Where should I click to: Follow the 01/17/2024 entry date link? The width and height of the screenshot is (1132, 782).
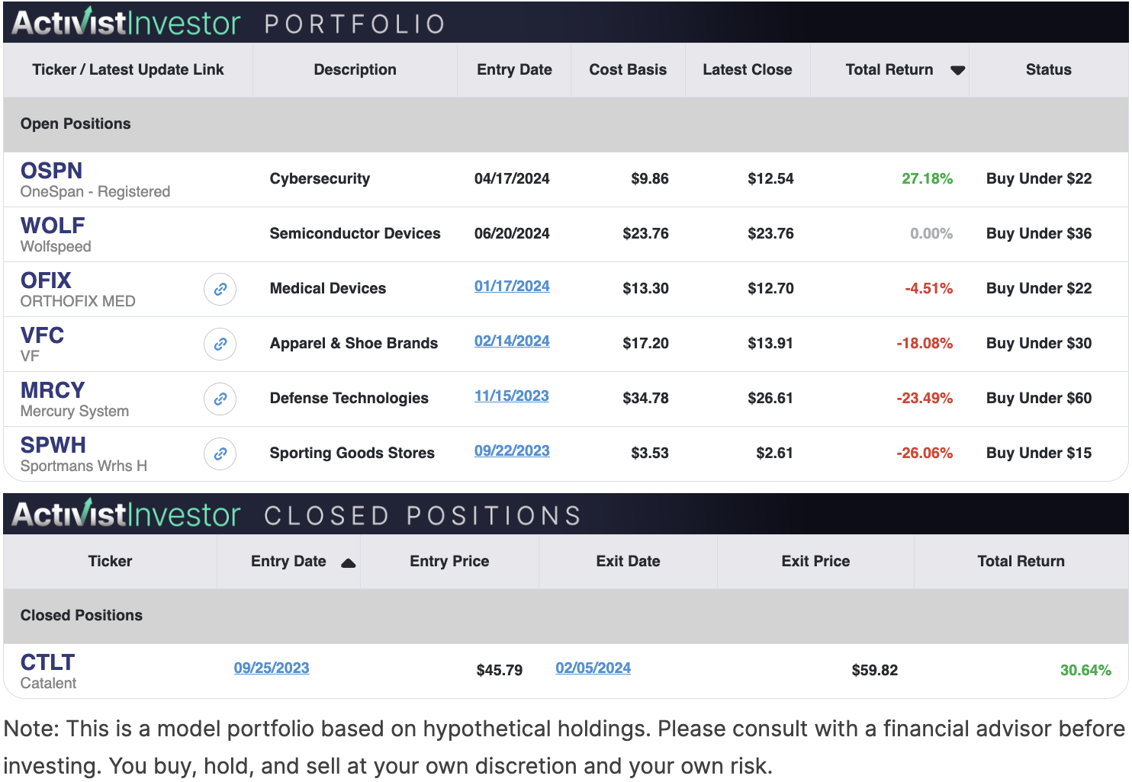pyautogui.click(x=512, y=286)
